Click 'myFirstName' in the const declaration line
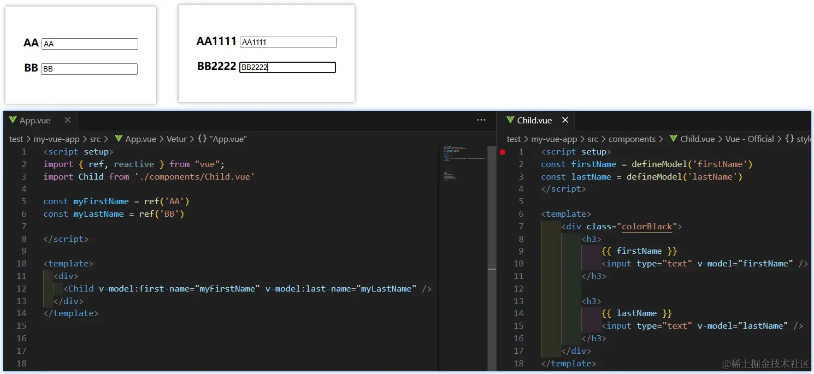Screen dimensions: 814x374 point(101,201)
